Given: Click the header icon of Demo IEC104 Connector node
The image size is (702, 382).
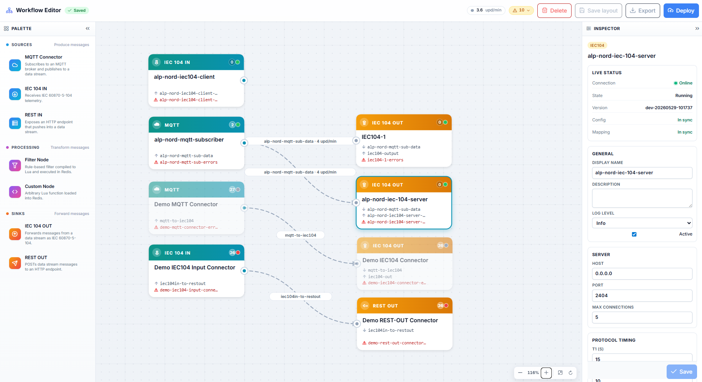Looking at the screenshot, I should coord(365,246).
